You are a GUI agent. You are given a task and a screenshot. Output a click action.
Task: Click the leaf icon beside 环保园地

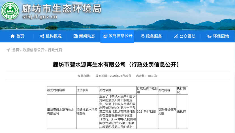pos(209,36)
